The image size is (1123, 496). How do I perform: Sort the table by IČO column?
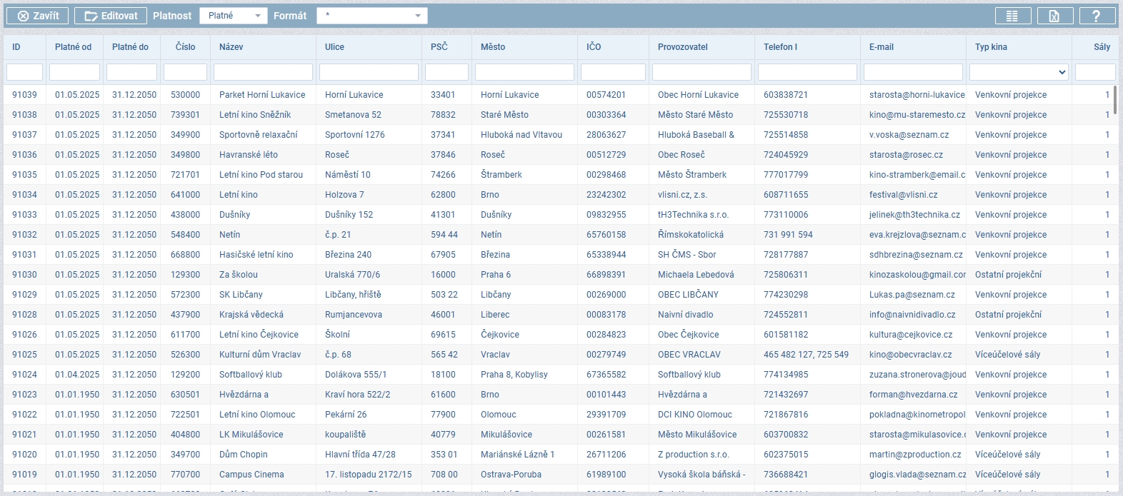(x=594, y=47)
